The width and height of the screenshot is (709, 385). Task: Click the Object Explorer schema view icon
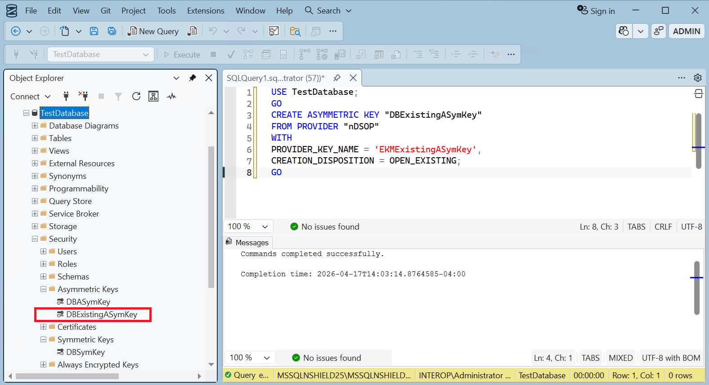coord(153,96)
